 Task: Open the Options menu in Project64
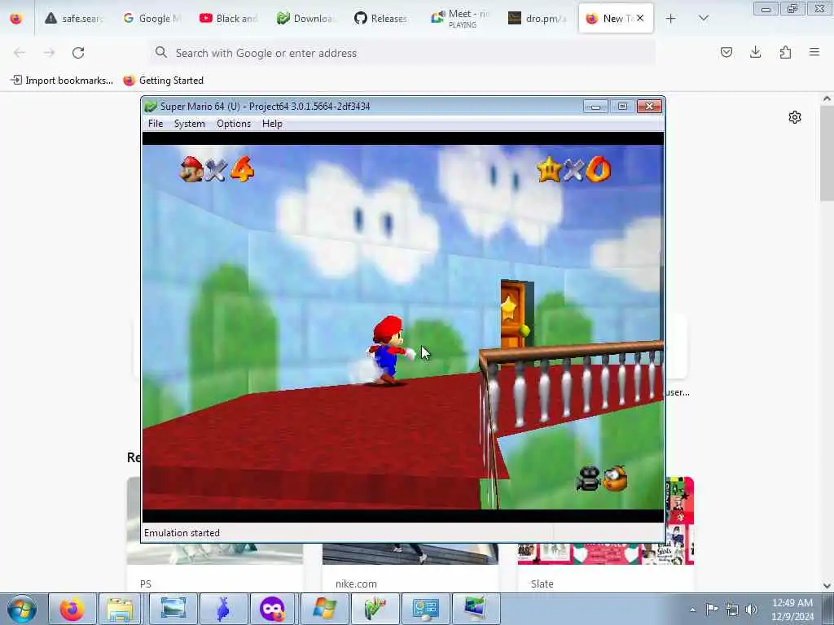[234, 124]
